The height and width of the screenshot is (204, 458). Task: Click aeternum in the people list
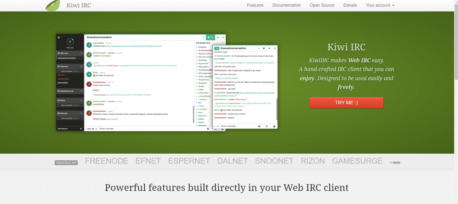(x=202, y=116)
